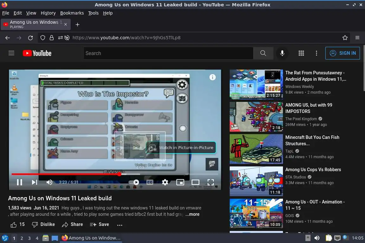Expand description with ...more

pos(192,214)
